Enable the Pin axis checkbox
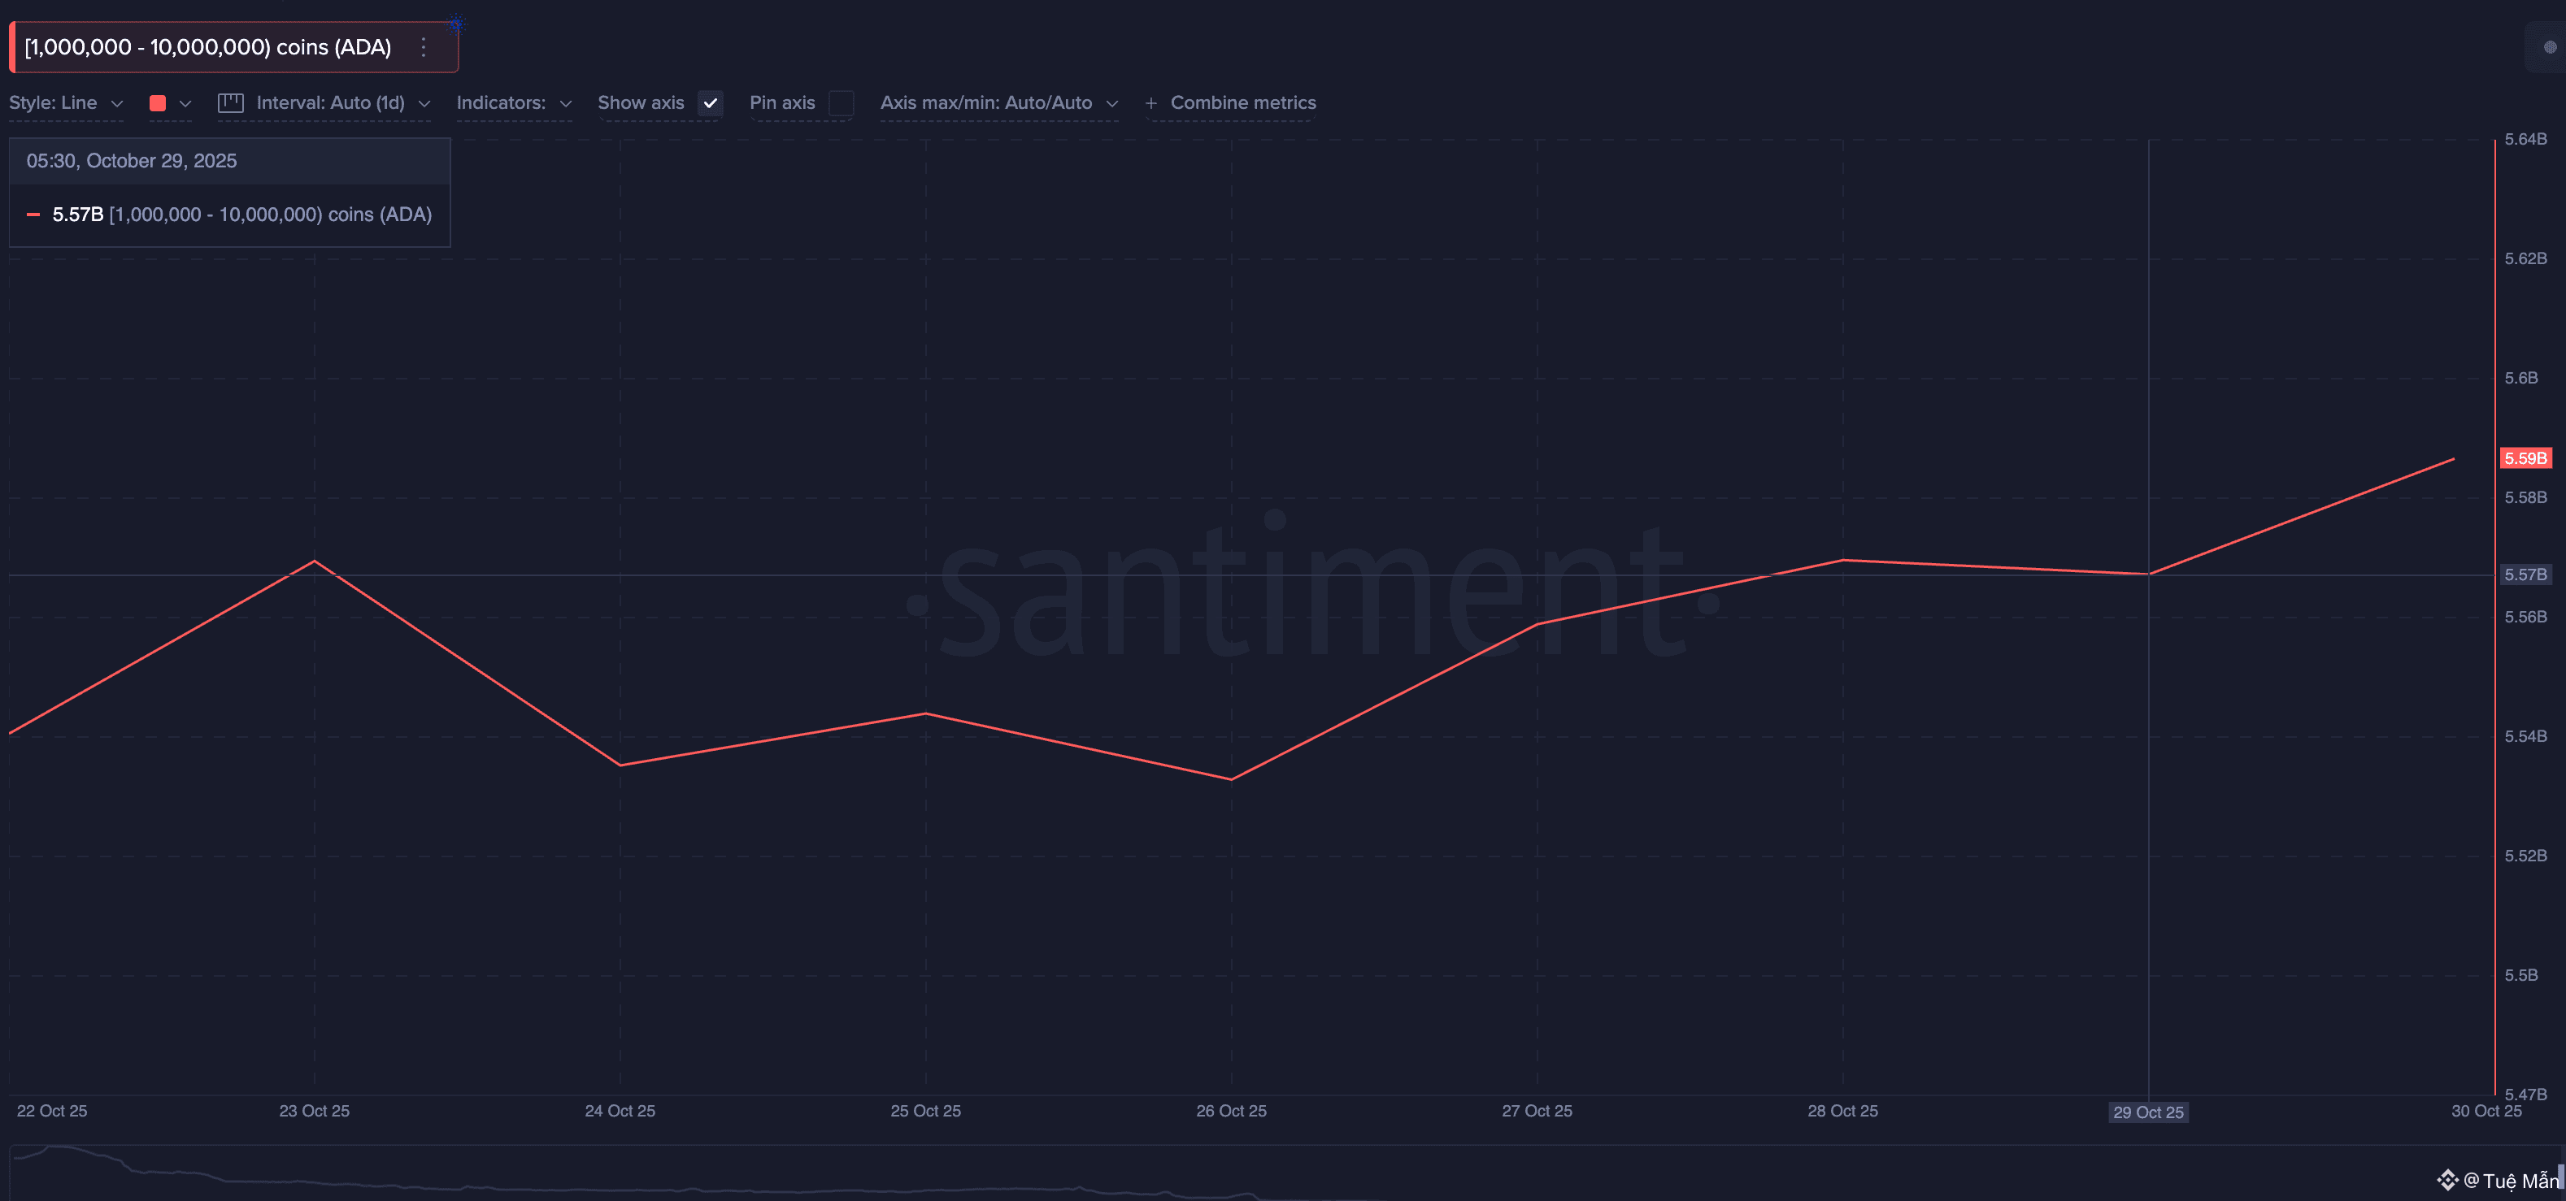This screenshot has width=2566, height=1201. click(841, 103)
